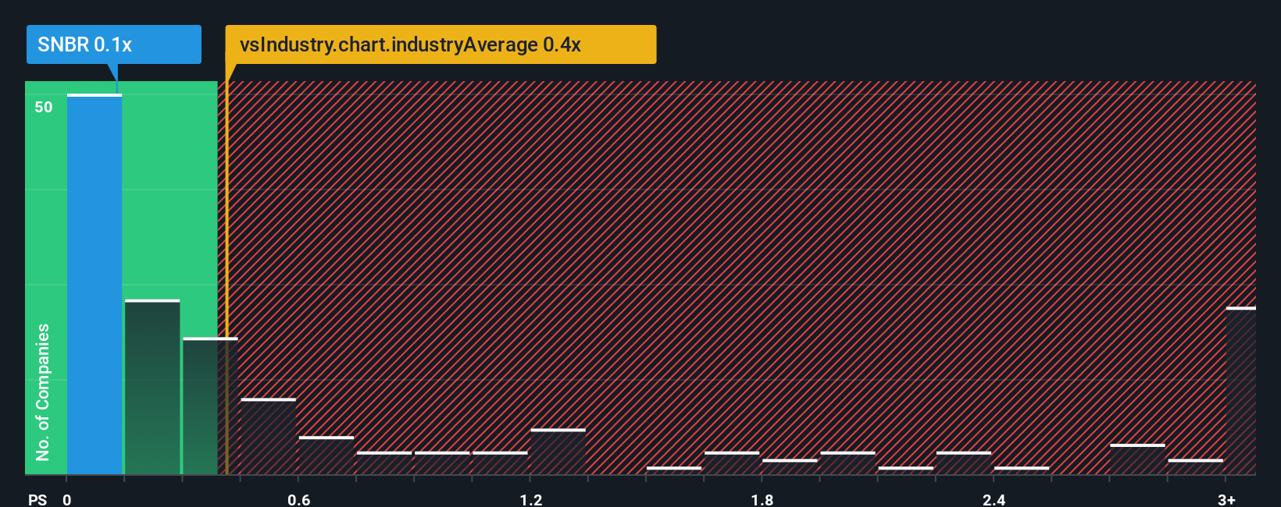Click the yellow industry average 0.4x label

coord(441,44)
